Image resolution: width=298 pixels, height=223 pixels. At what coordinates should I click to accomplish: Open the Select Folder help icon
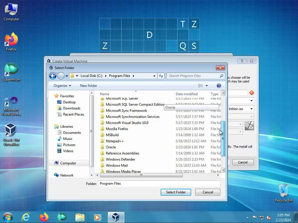point(219,86)
